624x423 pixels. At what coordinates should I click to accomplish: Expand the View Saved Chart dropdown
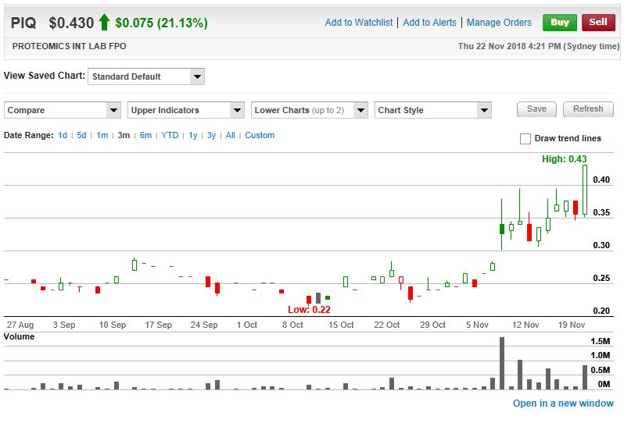pos(146,76)
